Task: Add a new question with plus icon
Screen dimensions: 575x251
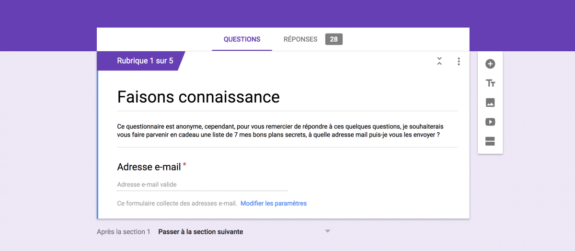Action: [x=490, y=64]
